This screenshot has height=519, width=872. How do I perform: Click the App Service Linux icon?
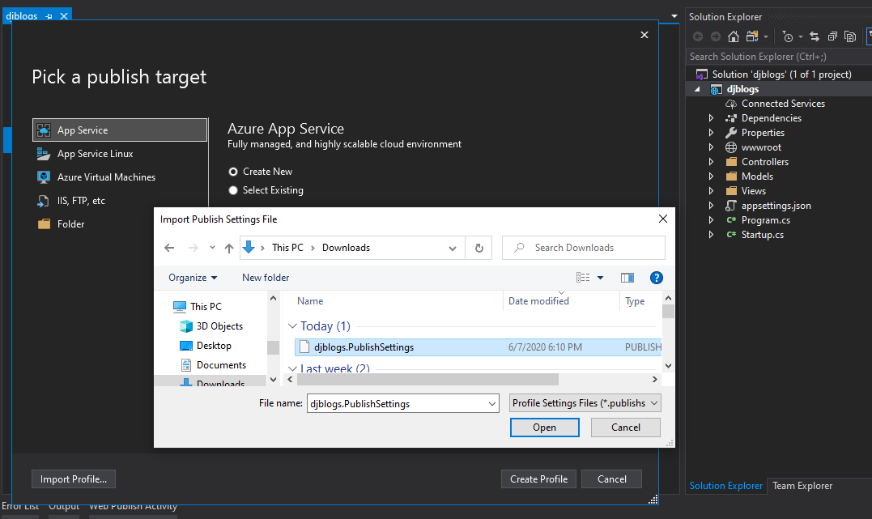click(44, 154)
